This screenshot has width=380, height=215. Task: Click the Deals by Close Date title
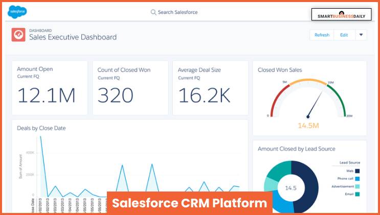(41, 128)
